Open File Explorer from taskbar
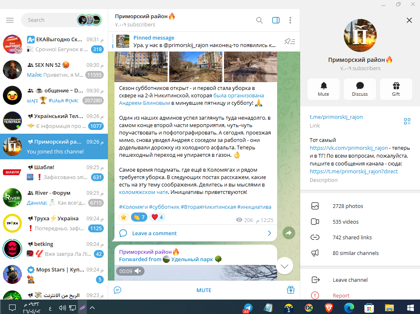 point(389,308)
